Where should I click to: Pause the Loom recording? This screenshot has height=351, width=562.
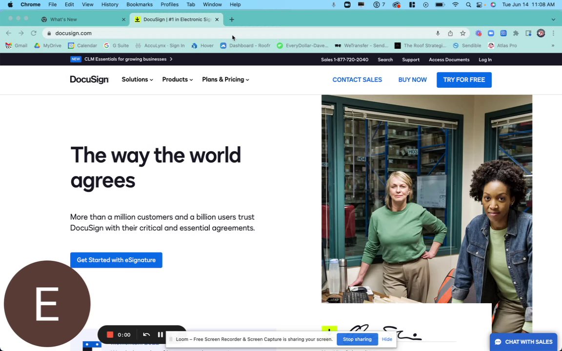(x=160, y=334)
